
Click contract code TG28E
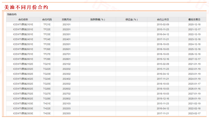pos(47,99)
